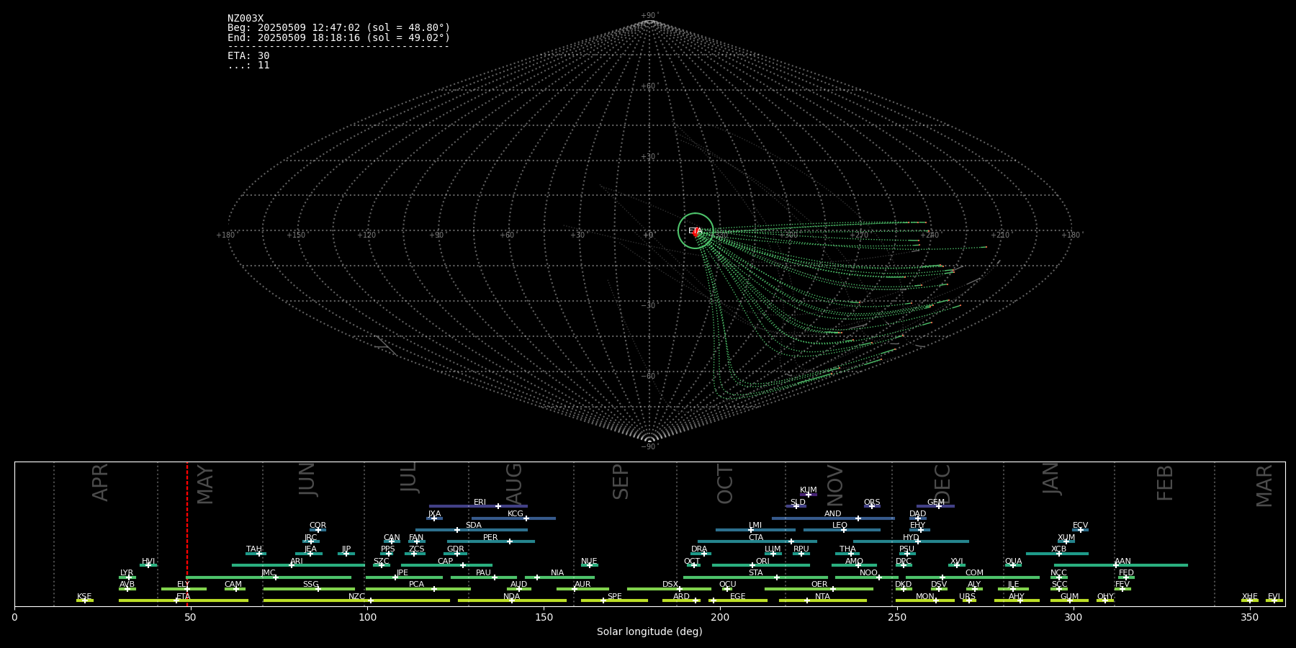The width and height of the screenshot is (1296, 648).
Task: Click the MAY month label
Action: 205,485
